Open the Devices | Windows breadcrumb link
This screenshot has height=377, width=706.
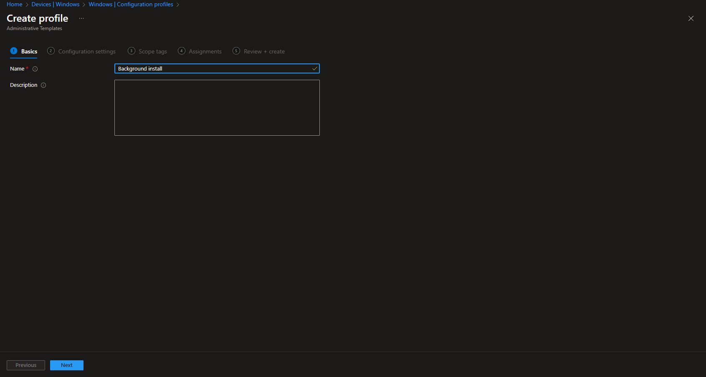(56, 4)
